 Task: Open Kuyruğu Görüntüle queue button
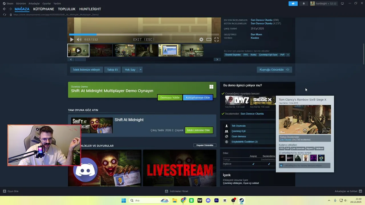coord(274,69)
